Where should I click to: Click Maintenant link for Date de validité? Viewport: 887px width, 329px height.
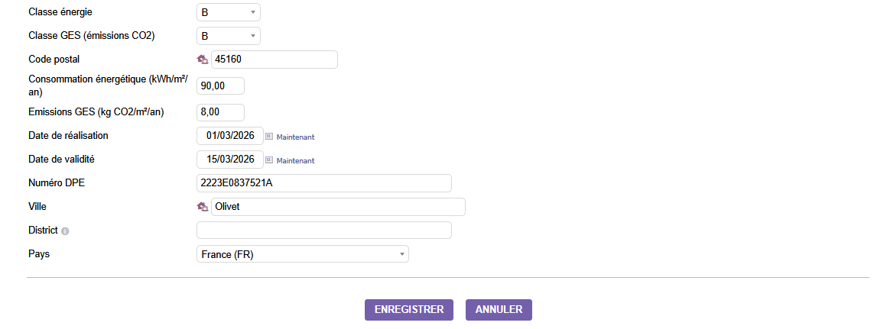(295, 161)
